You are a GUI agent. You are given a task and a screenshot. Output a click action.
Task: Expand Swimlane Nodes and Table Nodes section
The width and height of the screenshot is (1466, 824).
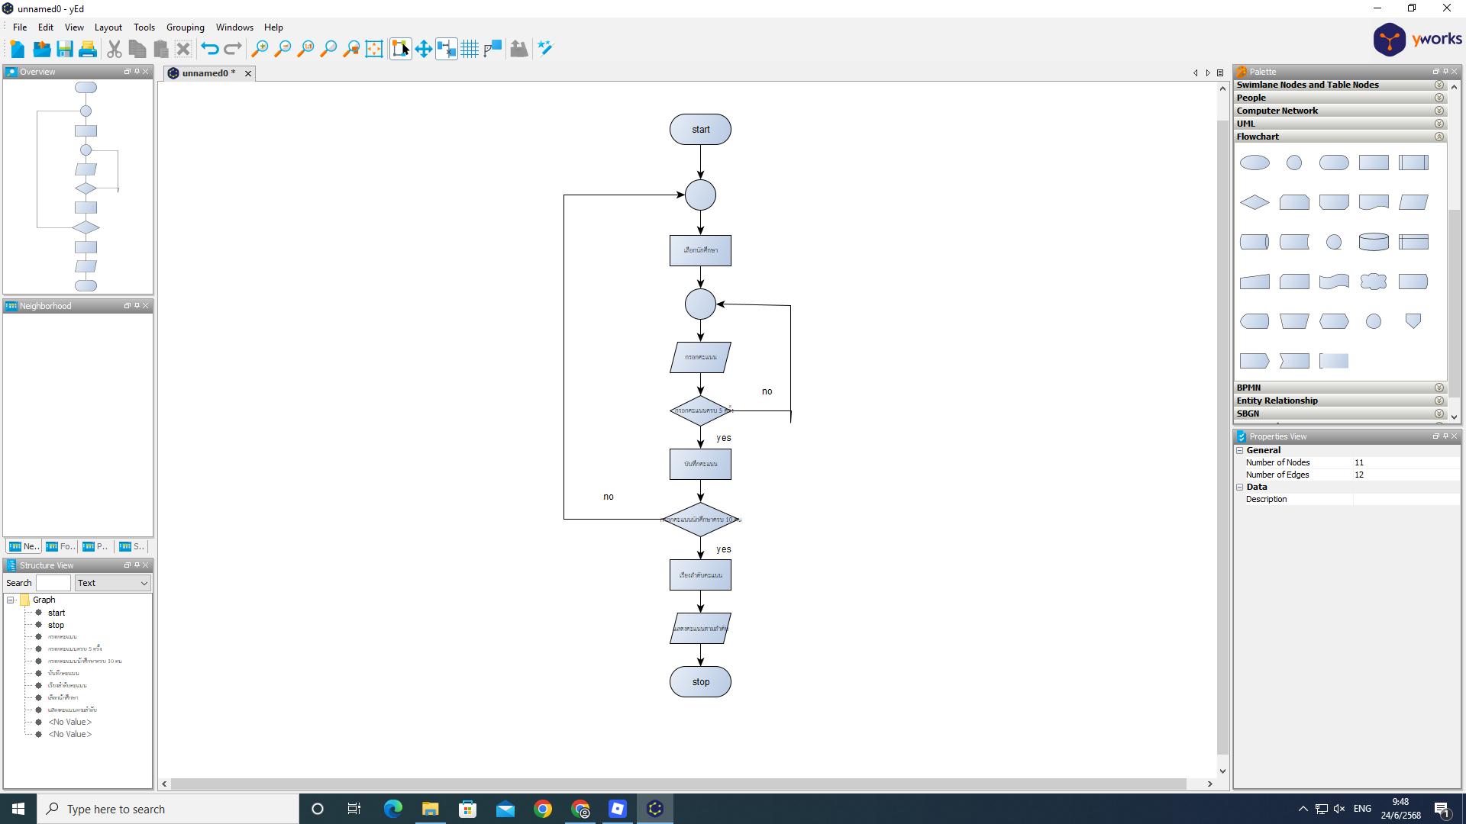click(1439, 85)
